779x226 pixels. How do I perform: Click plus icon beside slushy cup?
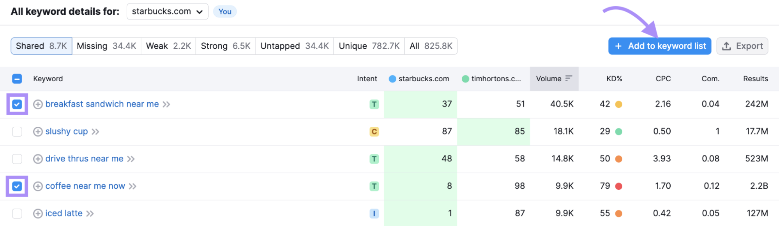click(38, 131)
